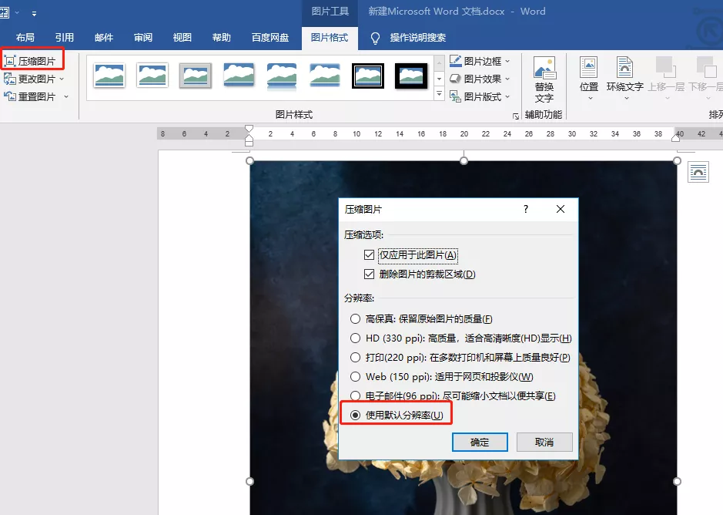Select the Web (150 ppi) resolution option
Screen dimensions: 723x515
355,376
